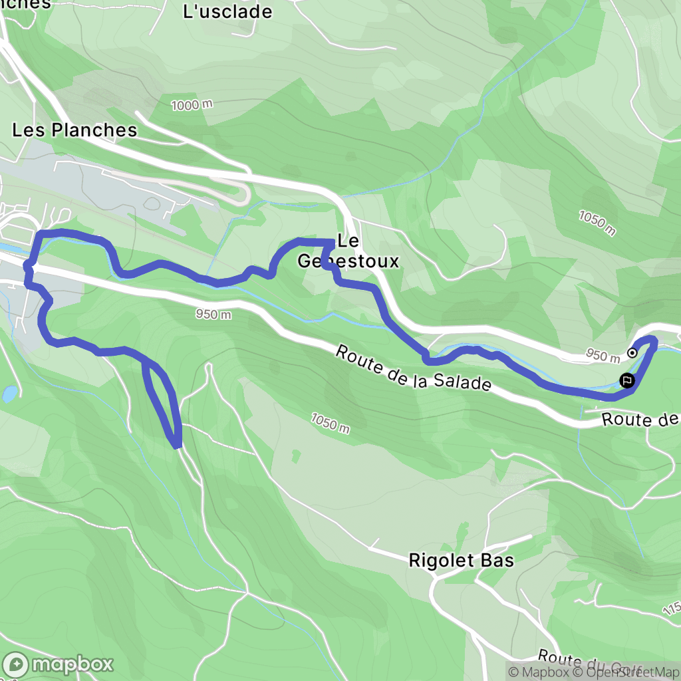Click the 950 m label near Route de la Salade
Image resolution: width=681 pixels, height=681 pixels.
213,314
